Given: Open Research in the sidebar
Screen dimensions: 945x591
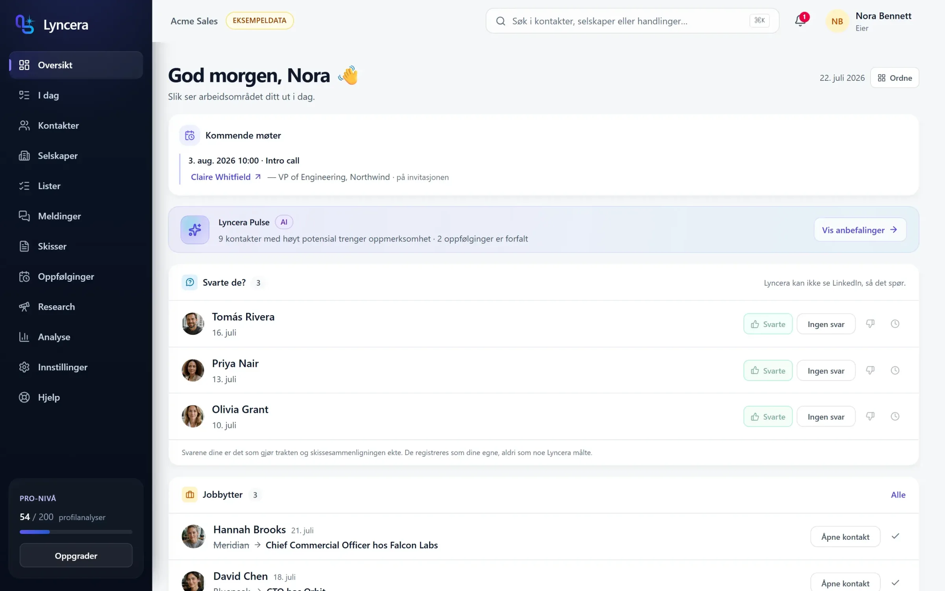Looking at the screenshot, I should click(x=76, y=307).
